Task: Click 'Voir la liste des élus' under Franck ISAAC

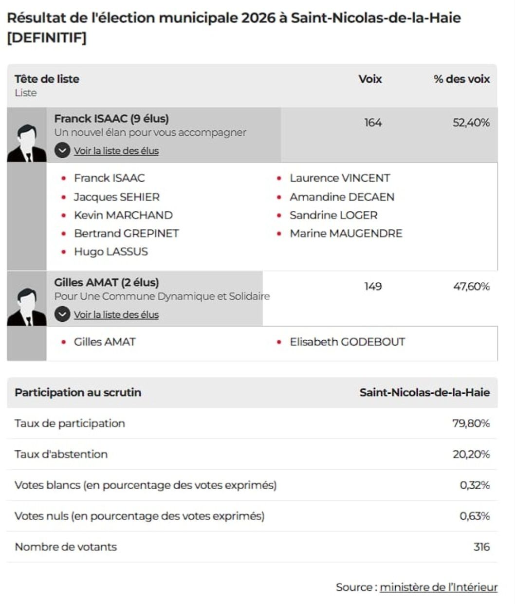Action: click(116, 151)
